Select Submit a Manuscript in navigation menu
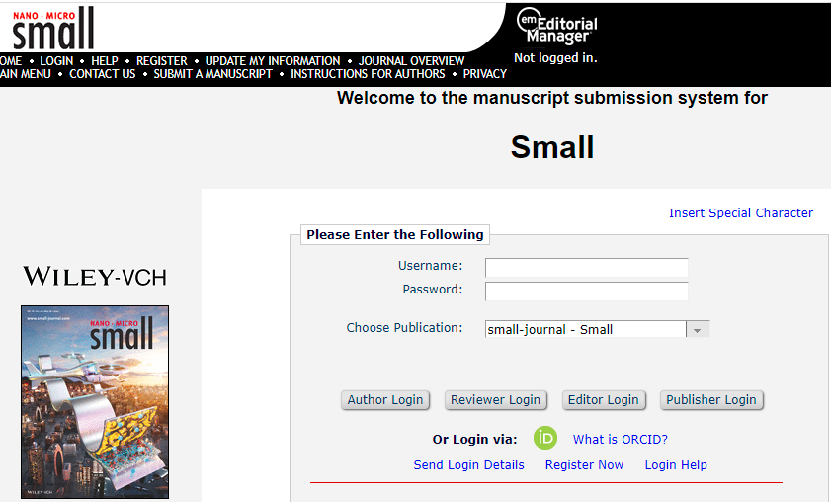The width and height of the screenshot is (831, 502). 212,74
